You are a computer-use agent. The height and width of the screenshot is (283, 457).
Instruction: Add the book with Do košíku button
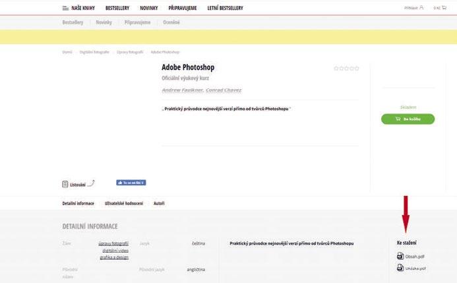(408, 119)
